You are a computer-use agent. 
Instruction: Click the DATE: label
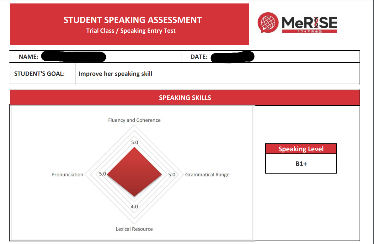tap(199, 57)
